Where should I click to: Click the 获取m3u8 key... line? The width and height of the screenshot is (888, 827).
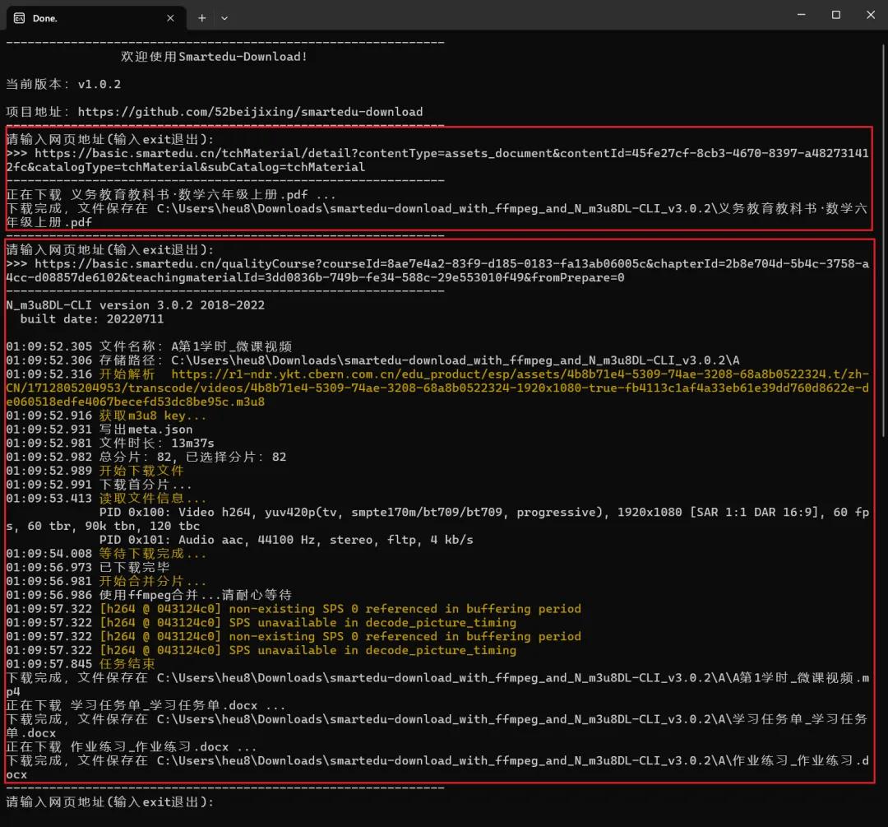(x=106, y=416)
